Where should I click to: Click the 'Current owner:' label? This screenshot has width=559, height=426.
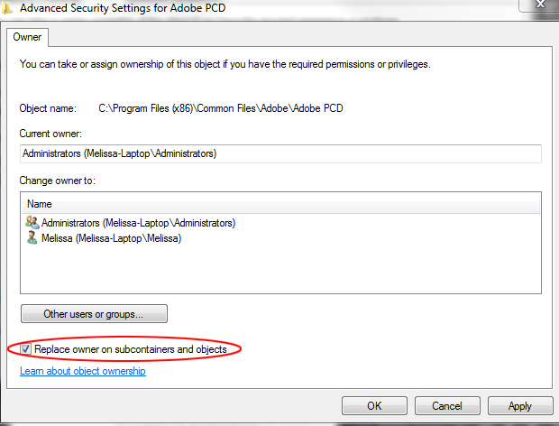click(x=50, y=134)
